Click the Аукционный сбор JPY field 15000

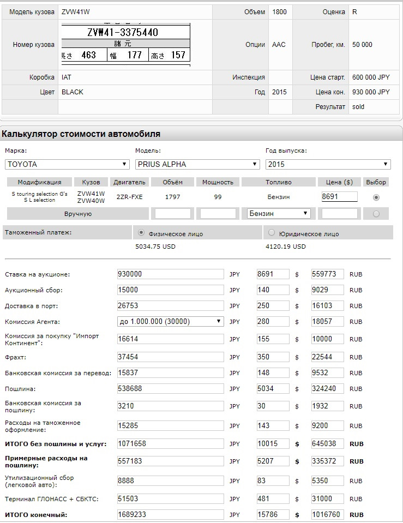(171, 290)
